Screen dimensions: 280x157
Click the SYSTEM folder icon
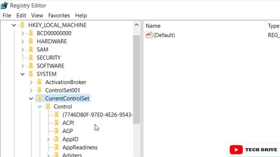click(31, 74)
